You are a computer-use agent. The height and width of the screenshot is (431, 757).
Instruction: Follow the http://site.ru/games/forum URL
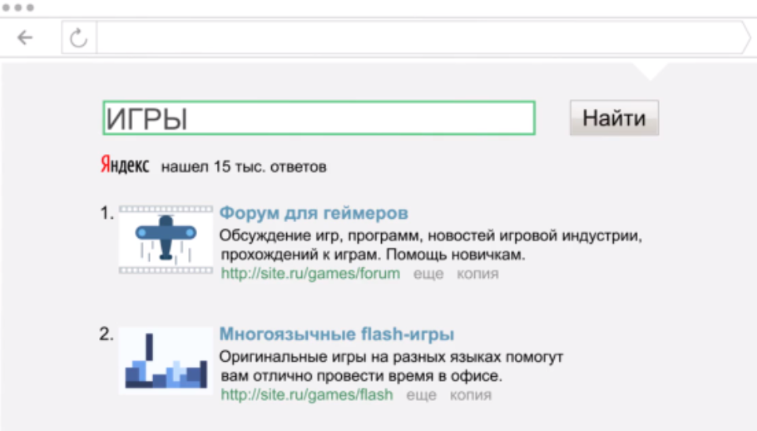(x=310, y=274)
